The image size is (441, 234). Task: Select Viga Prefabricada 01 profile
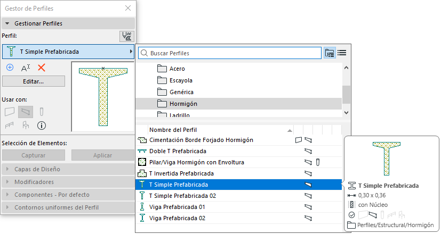(238, 207)
